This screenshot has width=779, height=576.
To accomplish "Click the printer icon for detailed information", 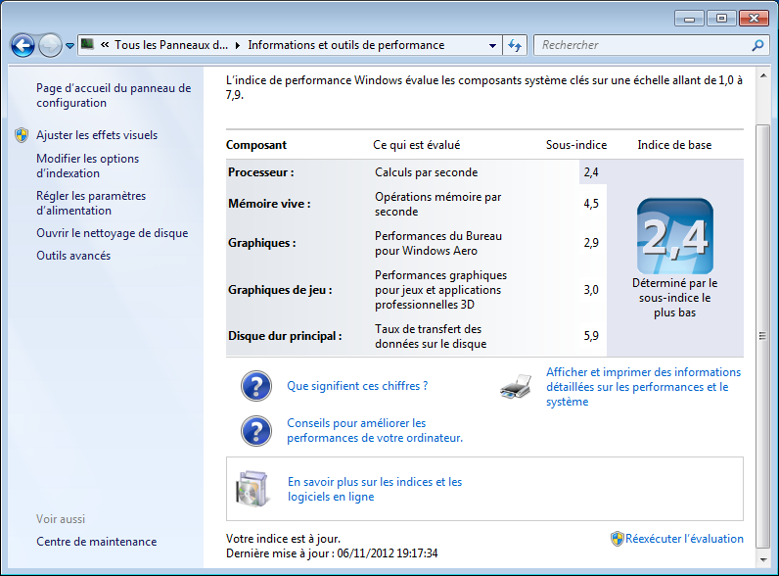I will [516, 388].
